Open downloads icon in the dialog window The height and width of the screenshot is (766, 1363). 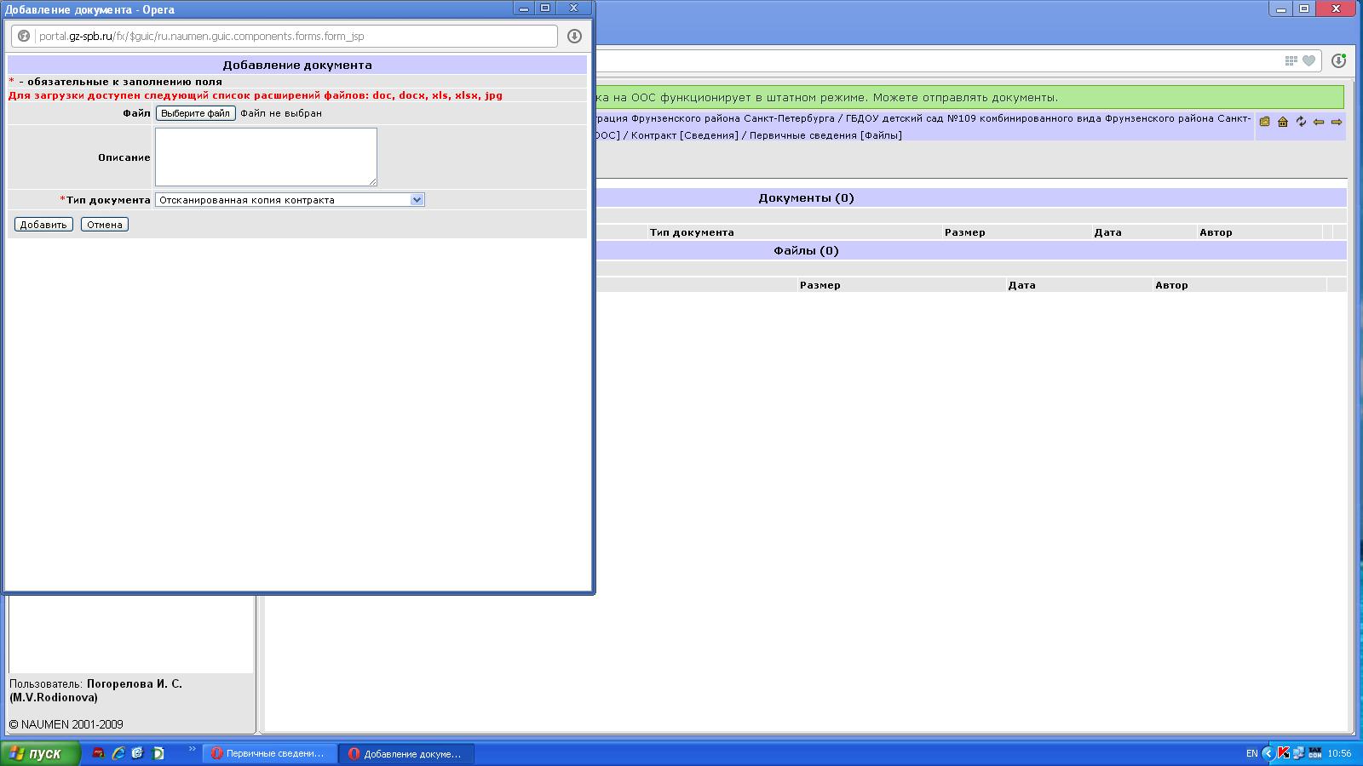[574, 36]
